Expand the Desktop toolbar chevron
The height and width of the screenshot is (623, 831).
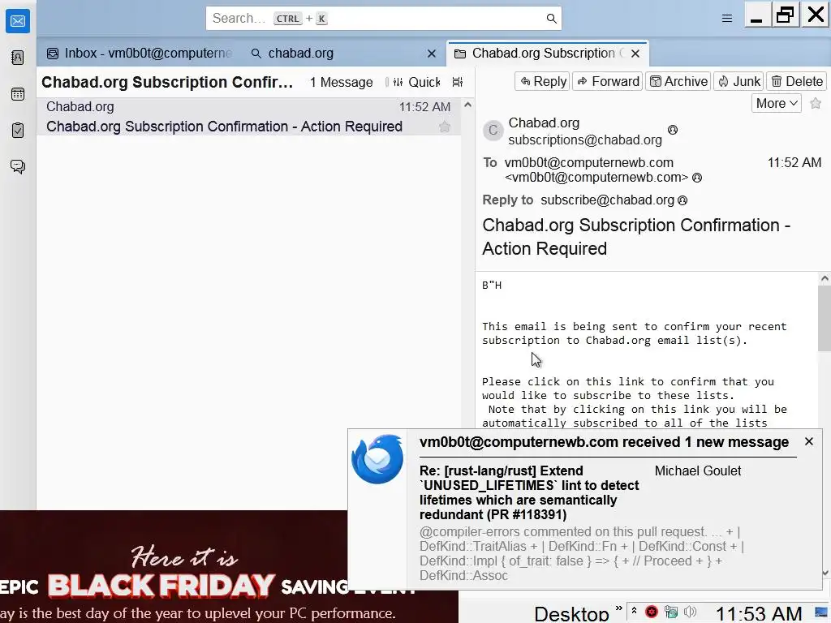point(618,608)
